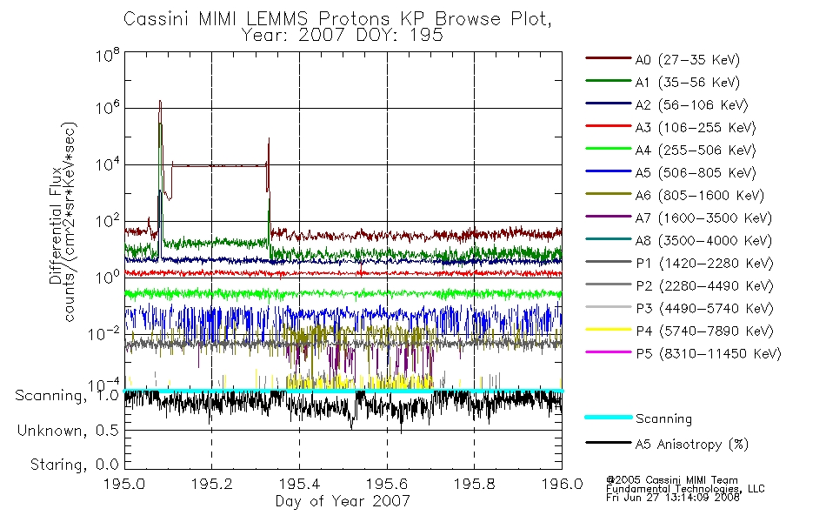Click the cyan Scanning legend line
The height and width of the screenshot is (522, 826).
tap(608, 417)
